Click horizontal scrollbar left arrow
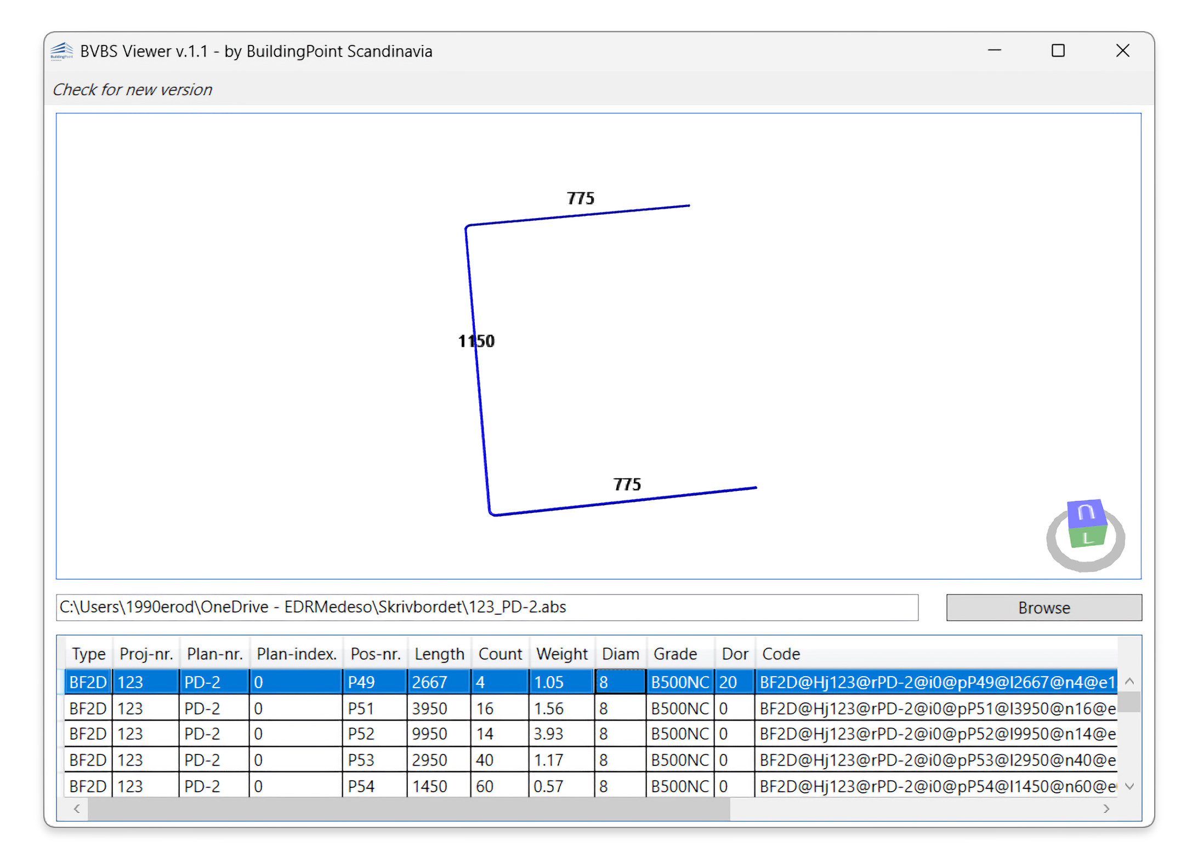Viewport: 1192px width, 858px height. [x=77, y=809]
